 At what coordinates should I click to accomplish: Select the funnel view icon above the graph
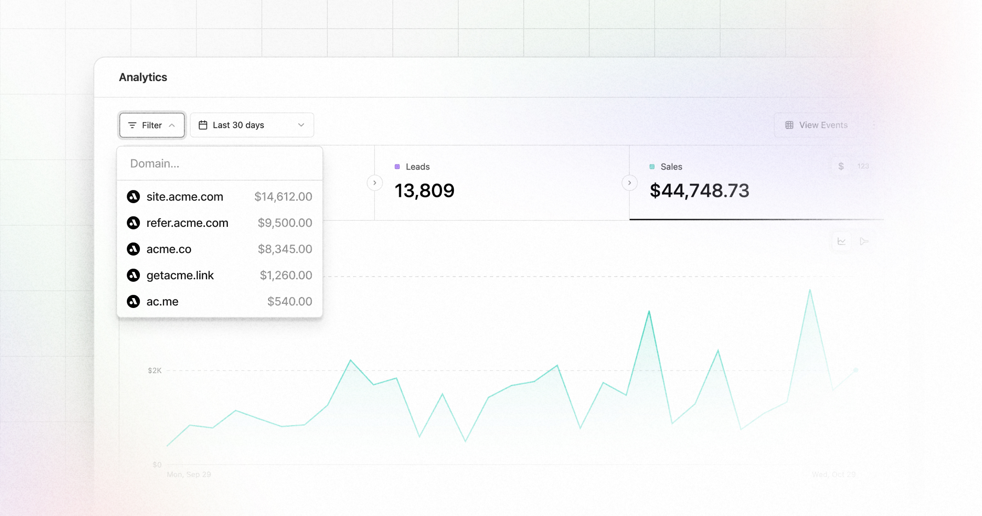click(865, 241)
